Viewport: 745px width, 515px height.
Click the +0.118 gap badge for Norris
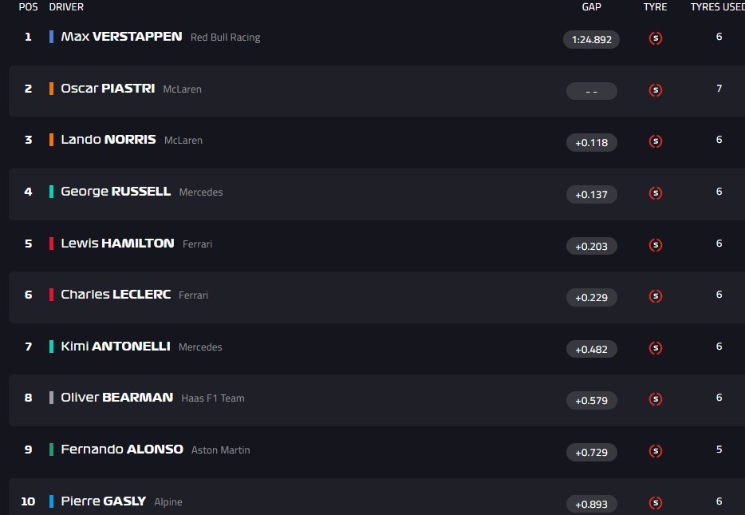[x=591, y=143]
